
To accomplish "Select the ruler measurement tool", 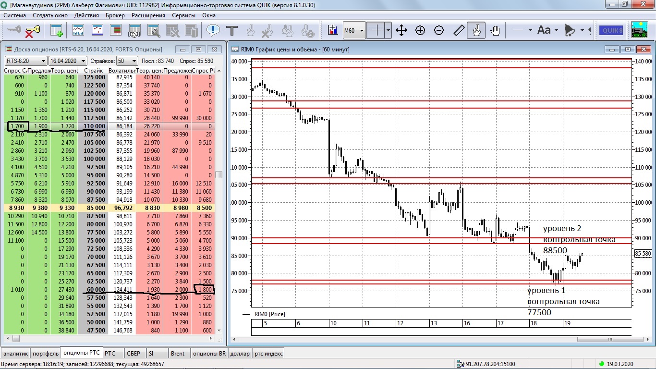I will coord(459,31).
